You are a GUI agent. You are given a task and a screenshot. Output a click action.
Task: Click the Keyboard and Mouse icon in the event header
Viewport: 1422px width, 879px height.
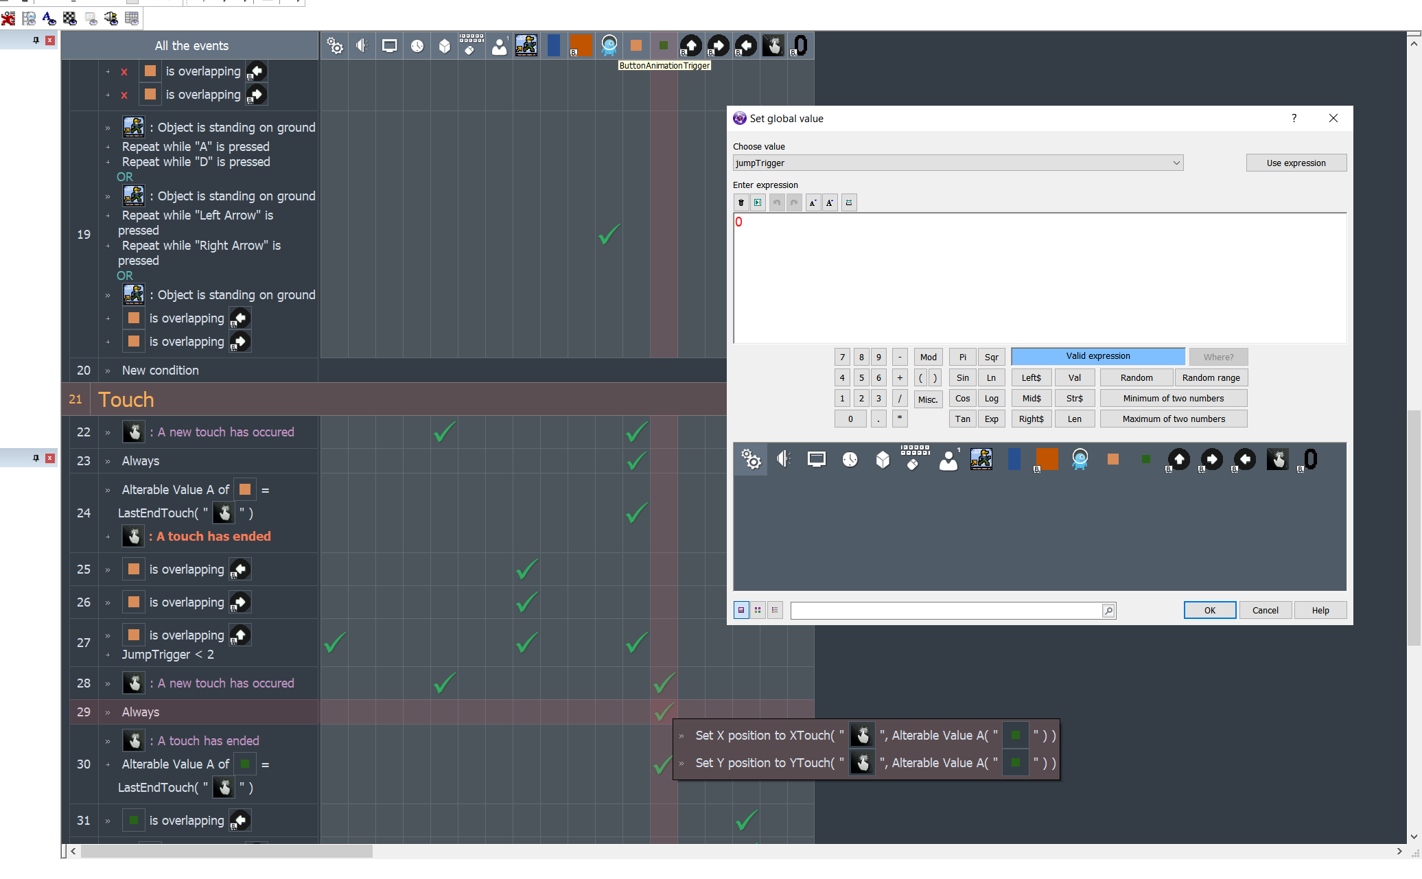pyautogui.click(x=471, y=46)
